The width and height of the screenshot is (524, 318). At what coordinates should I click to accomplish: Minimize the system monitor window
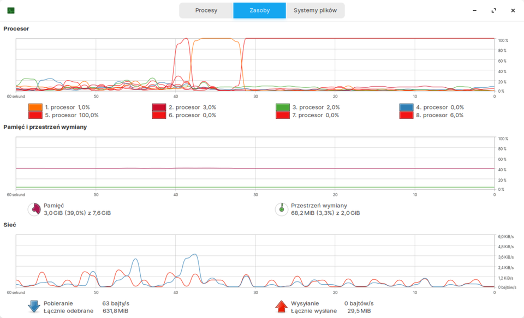point(475,10)
